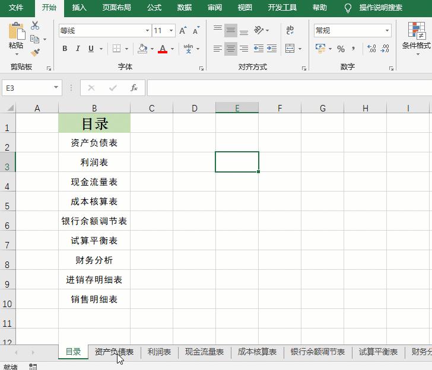The image size is (432, 370).
Task: Open Font dialog launcher
Action: coord(201,68)
